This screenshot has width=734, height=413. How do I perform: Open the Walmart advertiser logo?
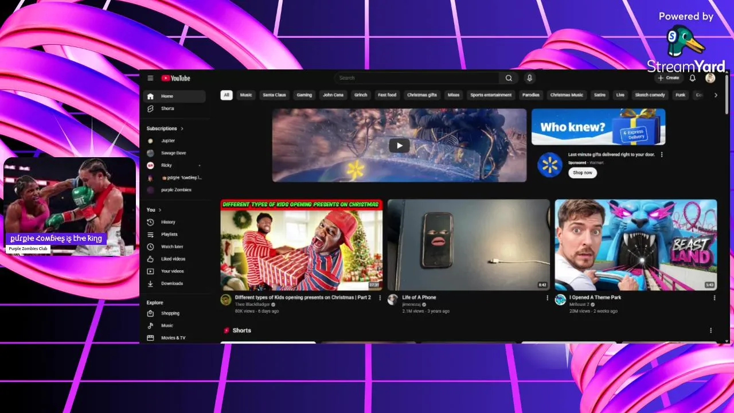click(549, 165)
